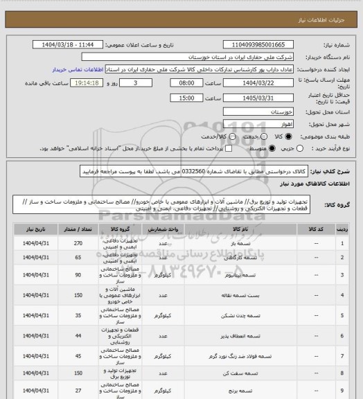Click the اطلاعات کالاهای مورد نیاز section heading
The height and width of the screenshot is (399, 363).
coord(315,184)
